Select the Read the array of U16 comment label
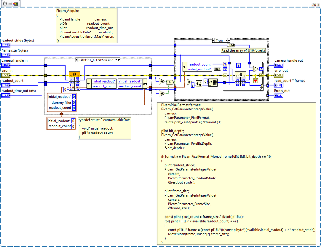Viewport: 321px width, 247px height. [x=243, y=50]
